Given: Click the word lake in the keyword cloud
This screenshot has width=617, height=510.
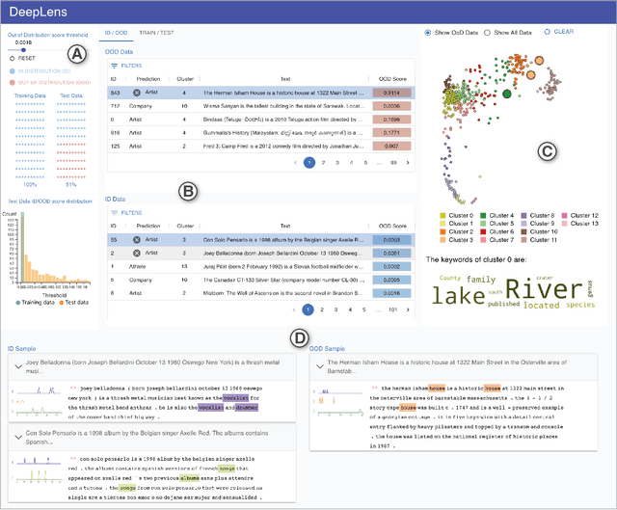Looking at the screenshot, I should pos(459,296).
